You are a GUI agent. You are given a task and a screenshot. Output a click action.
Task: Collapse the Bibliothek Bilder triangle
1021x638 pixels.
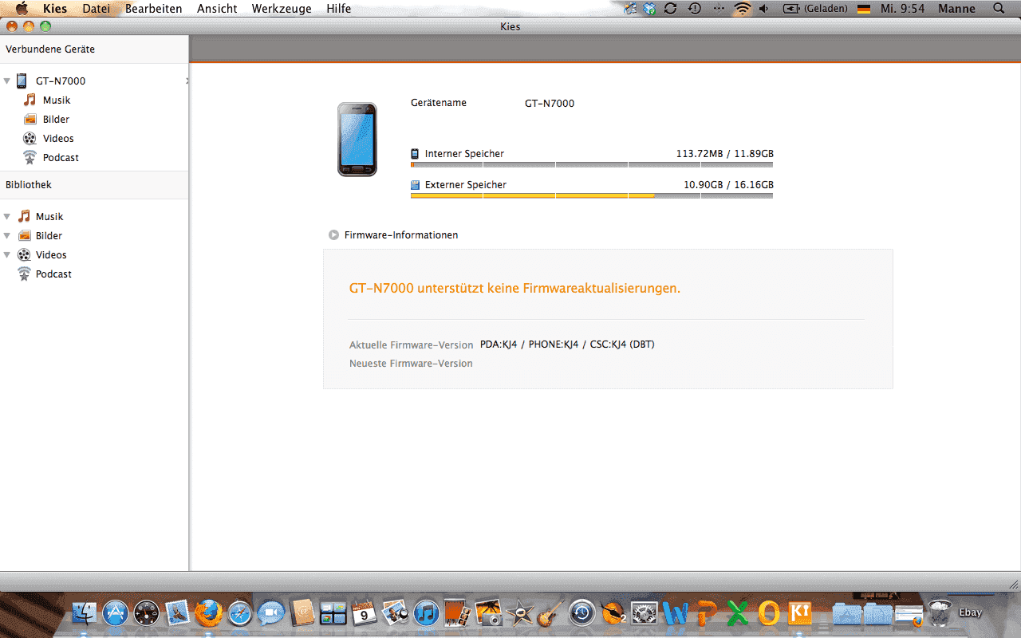7,235
